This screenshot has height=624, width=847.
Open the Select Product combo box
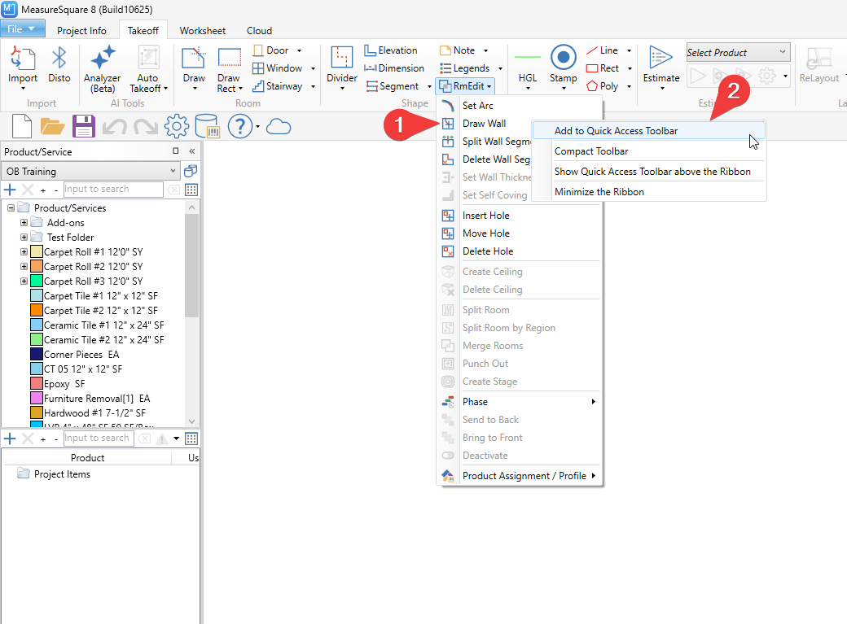738,52
